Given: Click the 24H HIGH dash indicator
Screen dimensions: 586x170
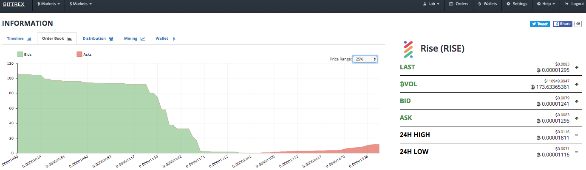Looking at the screenshot, I should tap(577, 135).
